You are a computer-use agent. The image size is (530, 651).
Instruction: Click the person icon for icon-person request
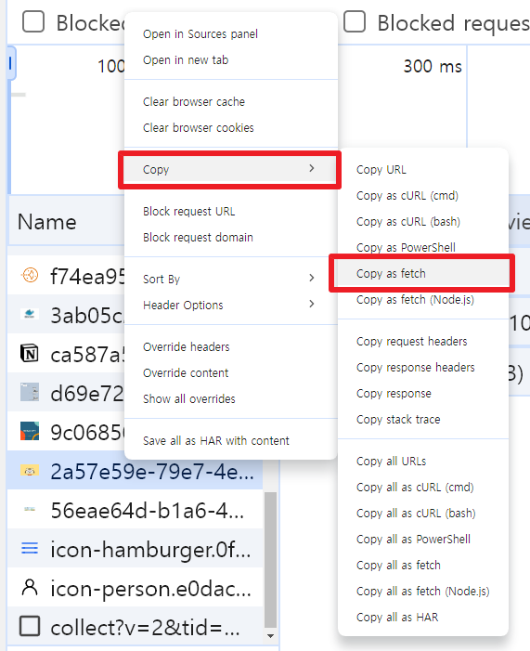pos(30,588)
